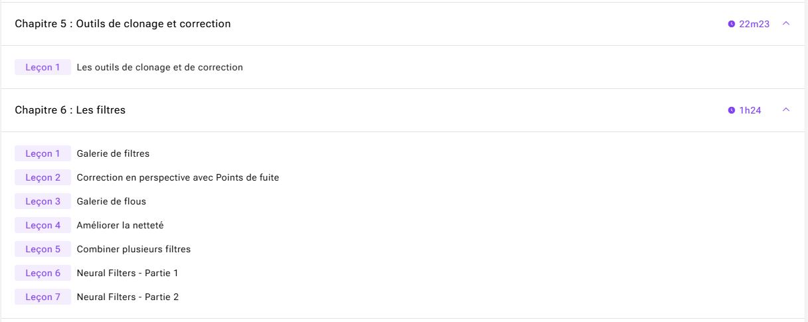Click the 22m23 duration label
The width and height of the screenshot is (808, 322).
(754, 24)
